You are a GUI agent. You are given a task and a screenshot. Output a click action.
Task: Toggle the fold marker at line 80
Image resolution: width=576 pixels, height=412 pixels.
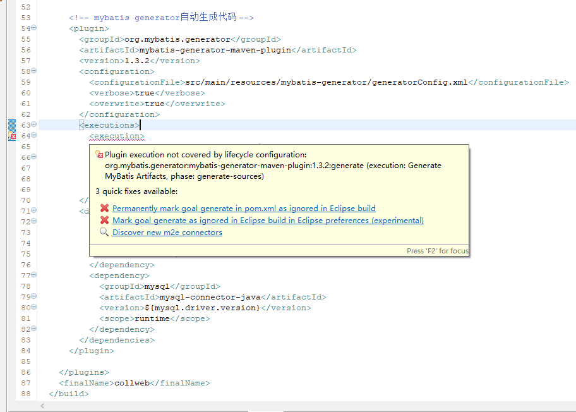[x=34, y=307]
